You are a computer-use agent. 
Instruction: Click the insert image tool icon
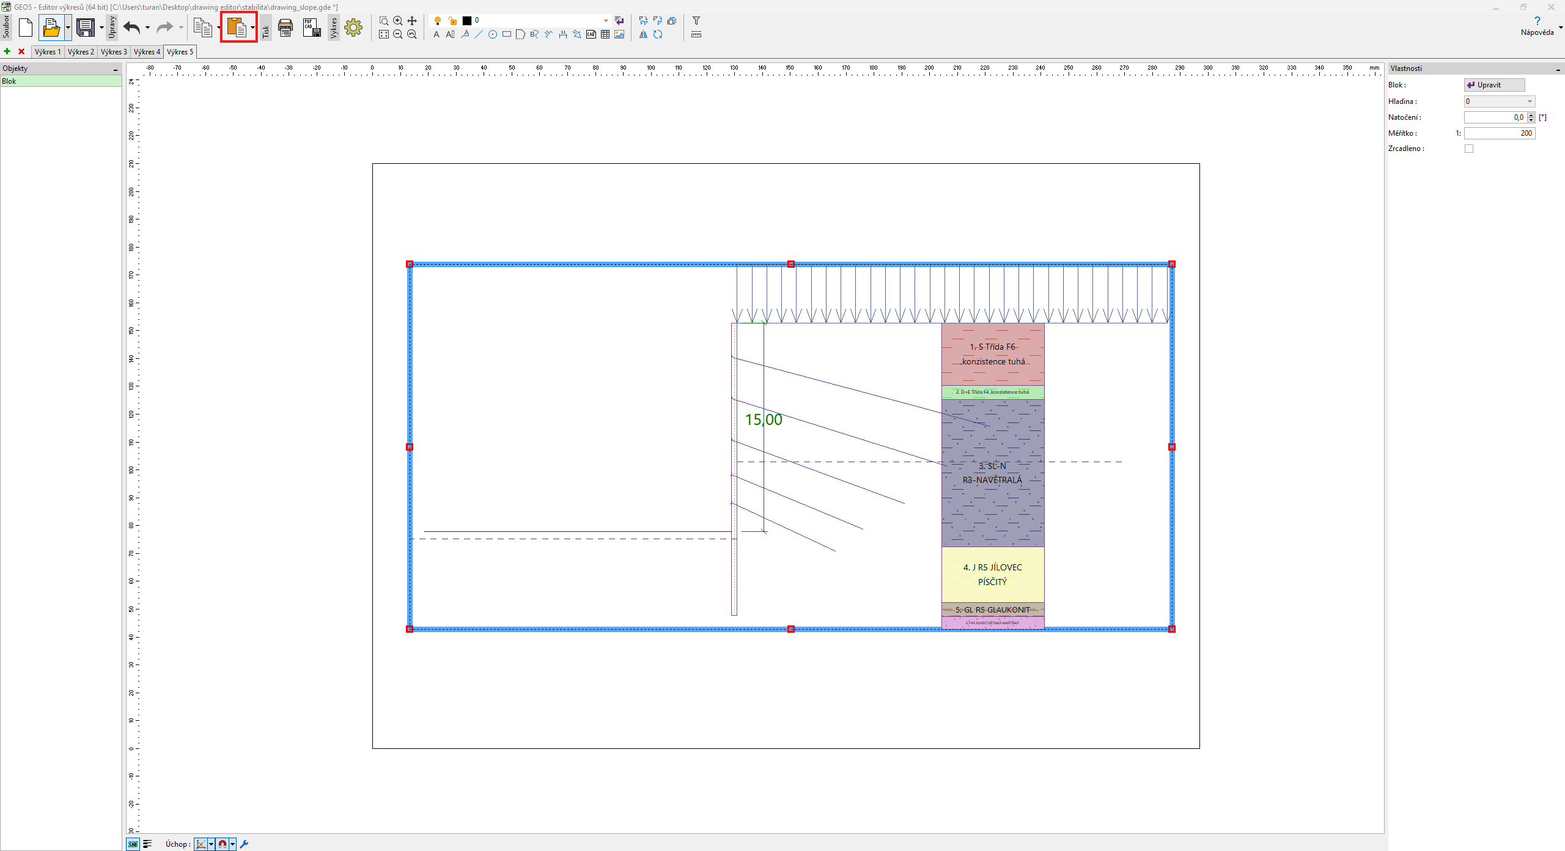tap(619, 35)
